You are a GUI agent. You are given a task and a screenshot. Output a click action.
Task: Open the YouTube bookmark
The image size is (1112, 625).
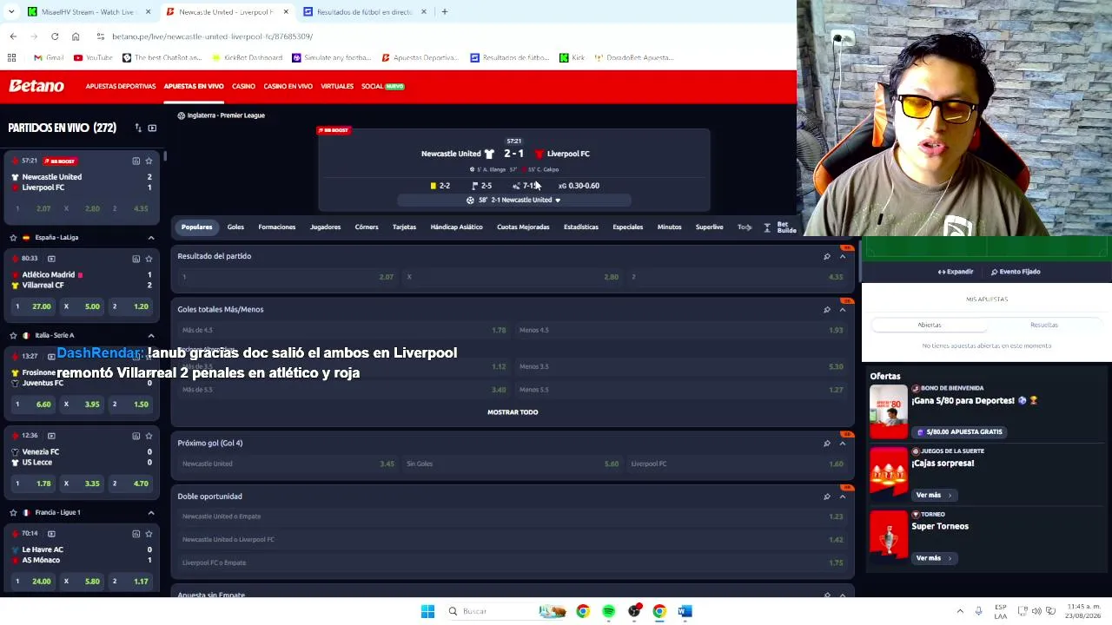pyautogui.click(x=93, y=57)
